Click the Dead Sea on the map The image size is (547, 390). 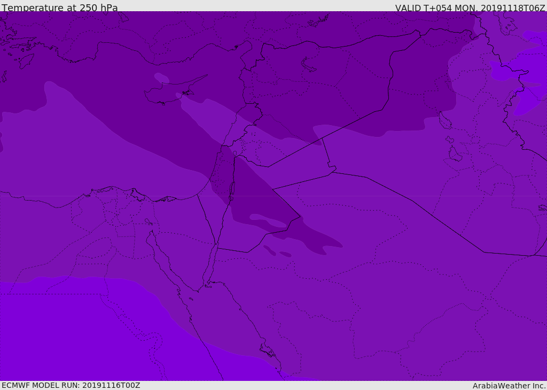pos(232,190)
